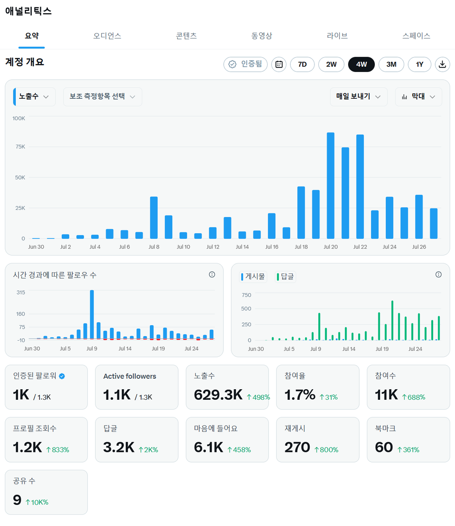Click the Jul 8 impressions bar
Viewport: 455px width, 526px height.
click(154, 217)
